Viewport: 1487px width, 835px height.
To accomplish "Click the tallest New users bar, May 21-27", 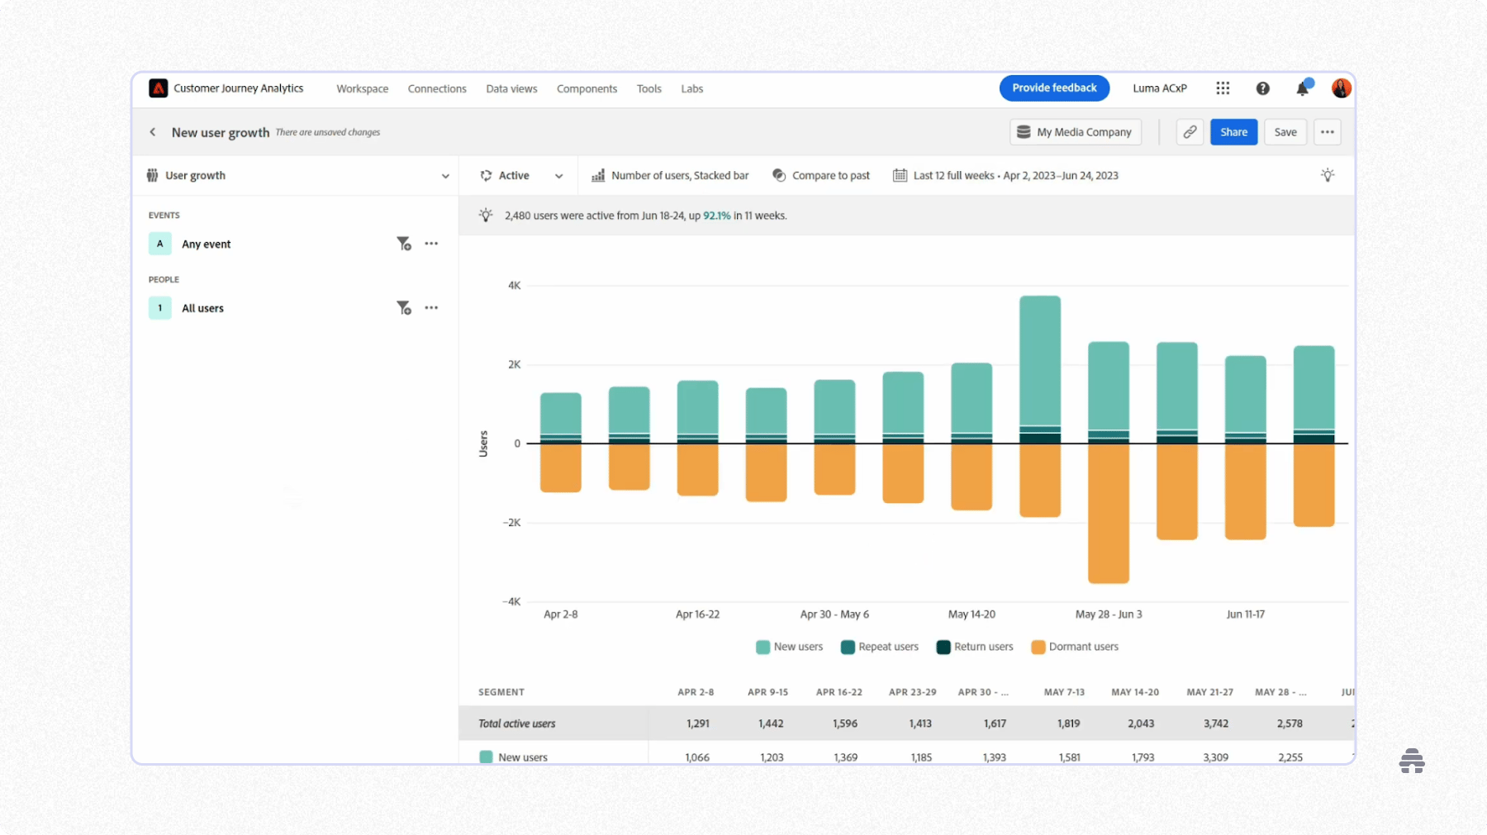I will click(1040, 359).
